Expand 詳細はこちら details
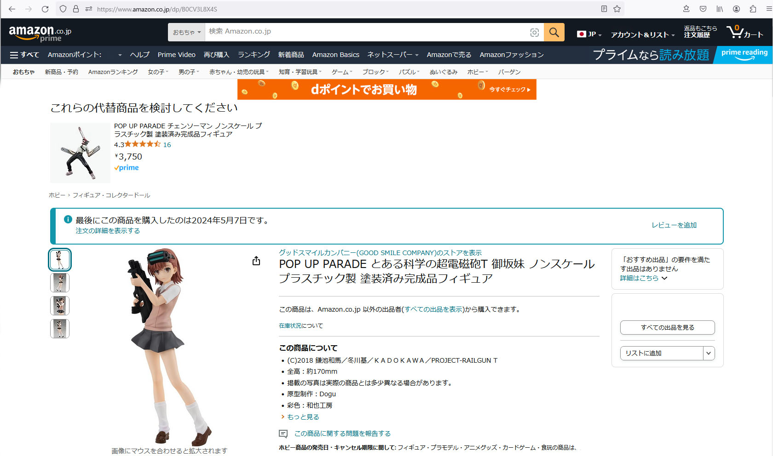The width and height of the screenshot is (773, 456). tap(643, 278)
